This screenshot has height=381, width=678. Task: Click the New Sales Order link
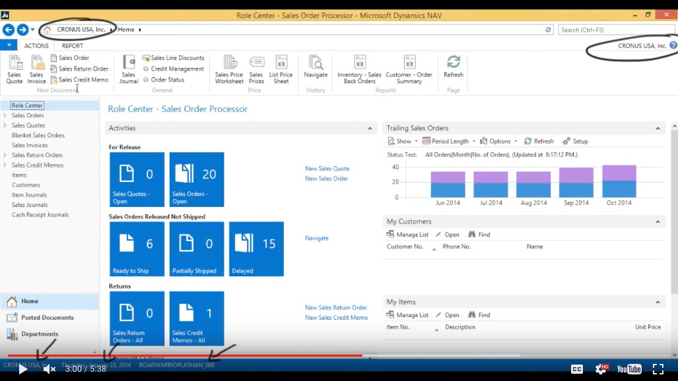[327, 179]
